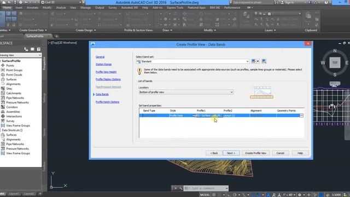Click the command line customize wrench icon
Viewport: 350px width, 197px height.
coord(180,188)
